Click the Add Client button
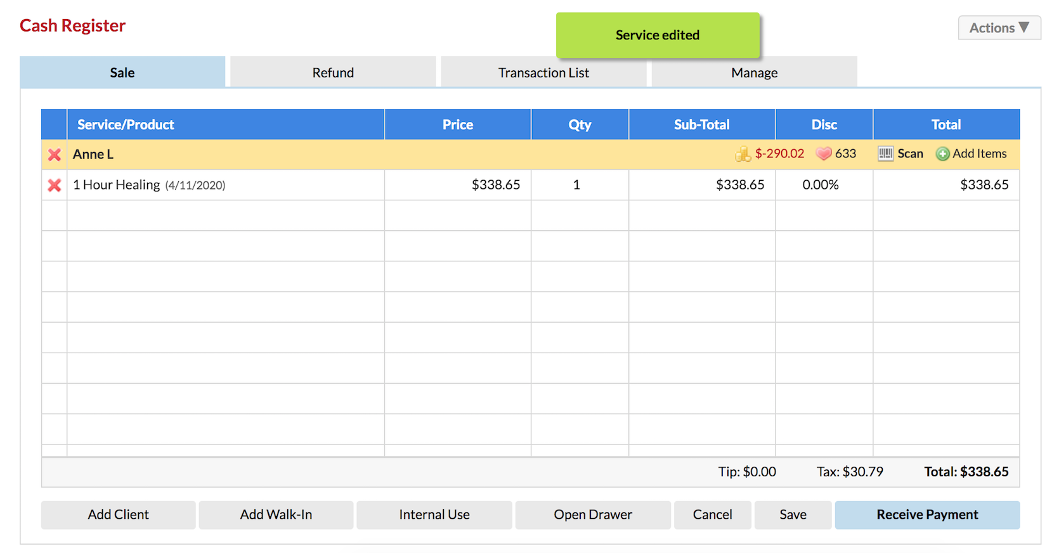 [x=119, y=515]
